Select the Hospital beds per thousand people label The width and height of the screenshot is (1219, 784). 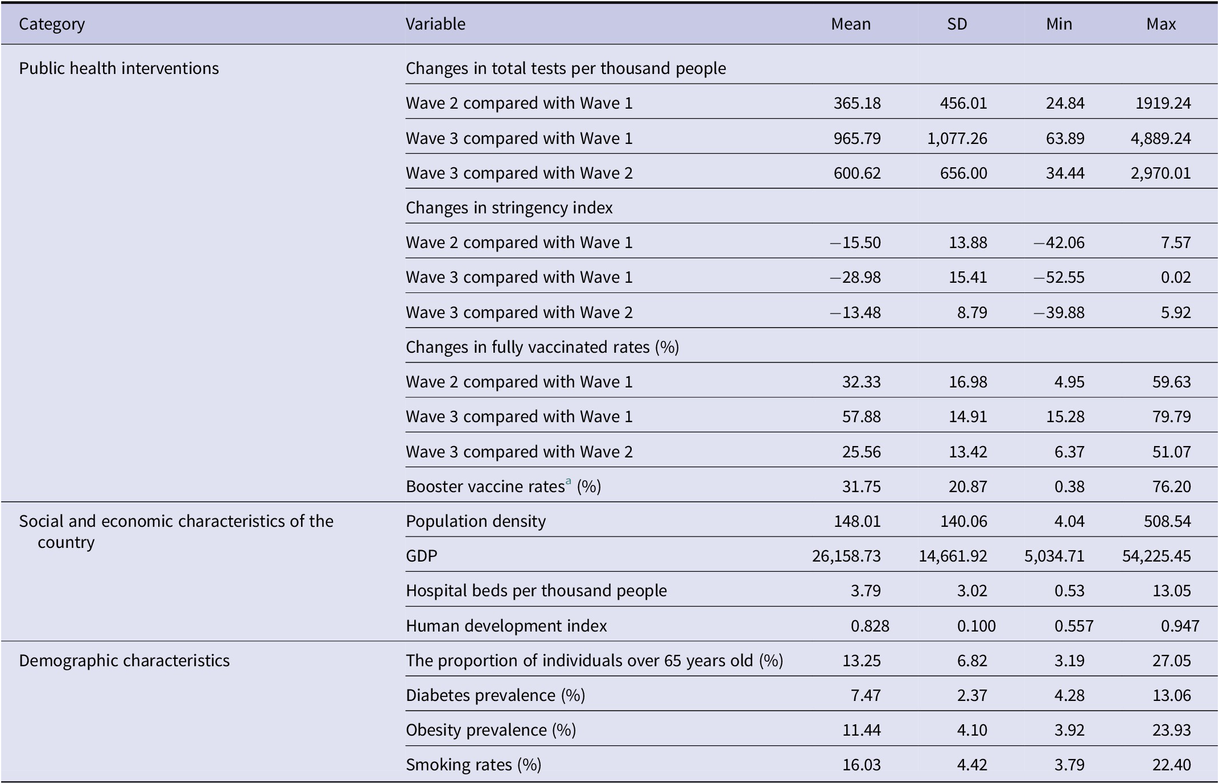pyautogui.click(x=536, y=591)
